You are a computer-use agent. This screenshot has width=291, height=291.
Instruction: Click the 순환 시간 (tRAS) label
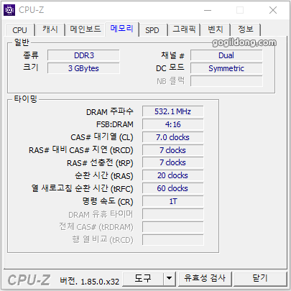[104, 176]
